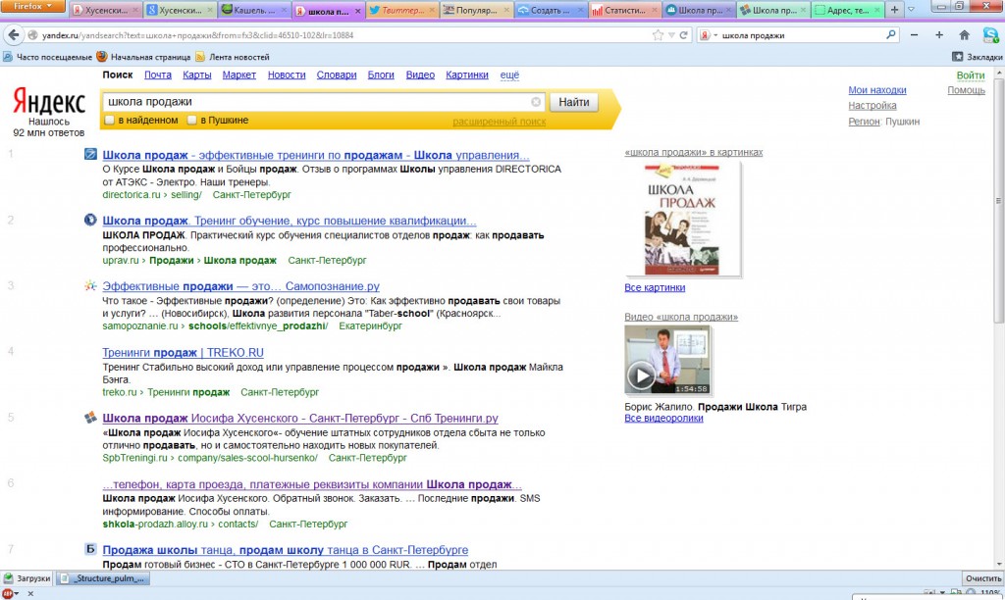This screenshot has height=600, width=1005.
Task: Go to the home page icon
Action: (x=964, y=35)
